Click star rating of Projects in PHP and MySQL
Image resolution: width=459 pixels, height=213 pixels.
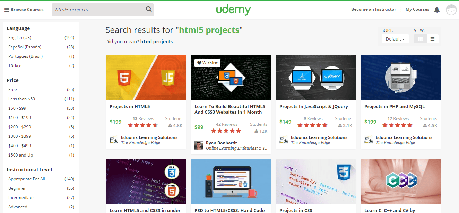pos(398,125)
